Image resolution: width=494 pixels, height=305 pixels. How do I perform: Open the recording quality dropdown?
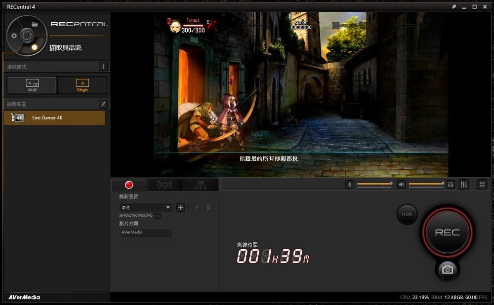pos(146,208)
